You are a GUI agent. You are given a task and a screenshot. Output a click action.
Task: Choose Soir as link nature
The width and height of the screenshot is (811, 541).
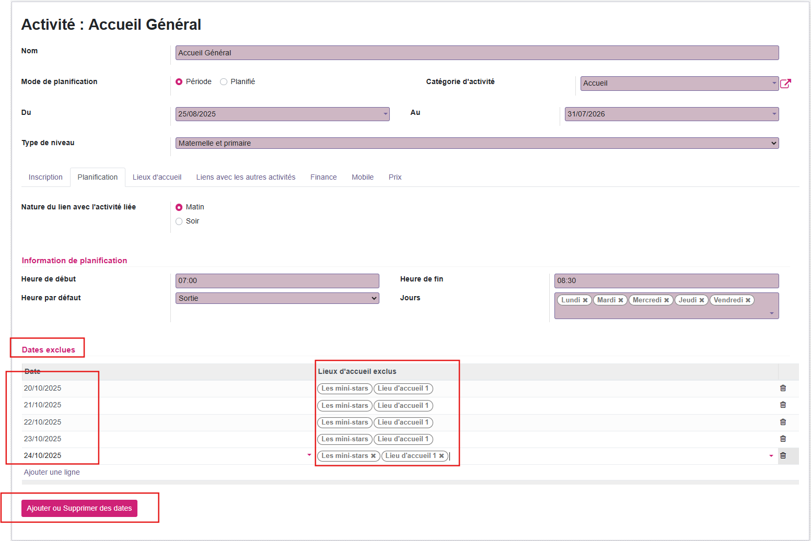coord(179,221)
